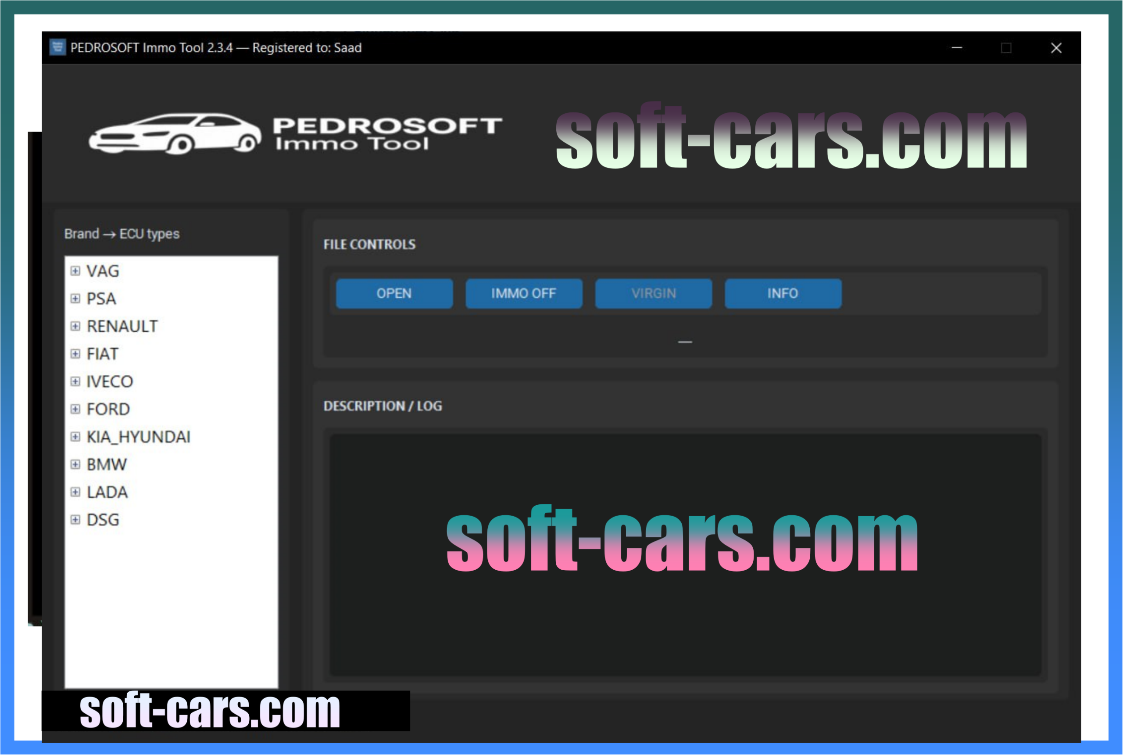Expand the FIAT tree node

[75, 354]
